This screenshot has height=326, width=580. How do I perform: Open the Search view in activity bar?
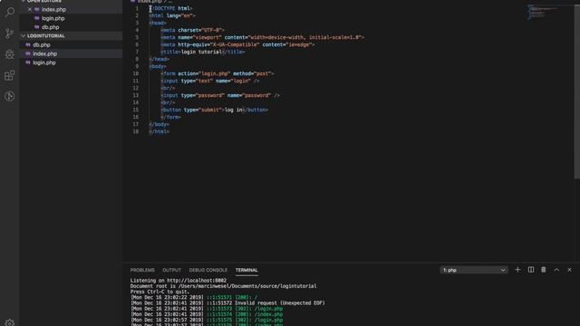10,12
